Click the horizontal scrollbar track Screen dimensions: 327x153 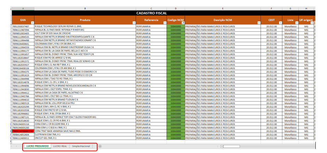click(267, 146)
